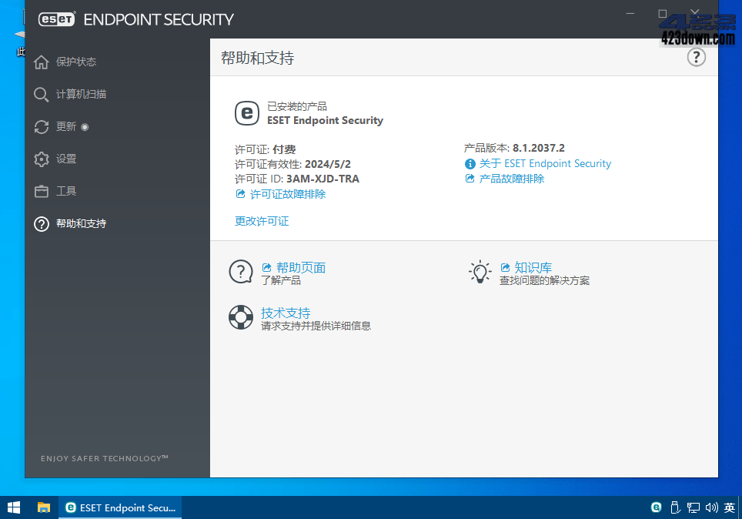This screenshot has width=742, height=519.
Task: Open 设置 gear in the sidebar
Action: point(55,159)
